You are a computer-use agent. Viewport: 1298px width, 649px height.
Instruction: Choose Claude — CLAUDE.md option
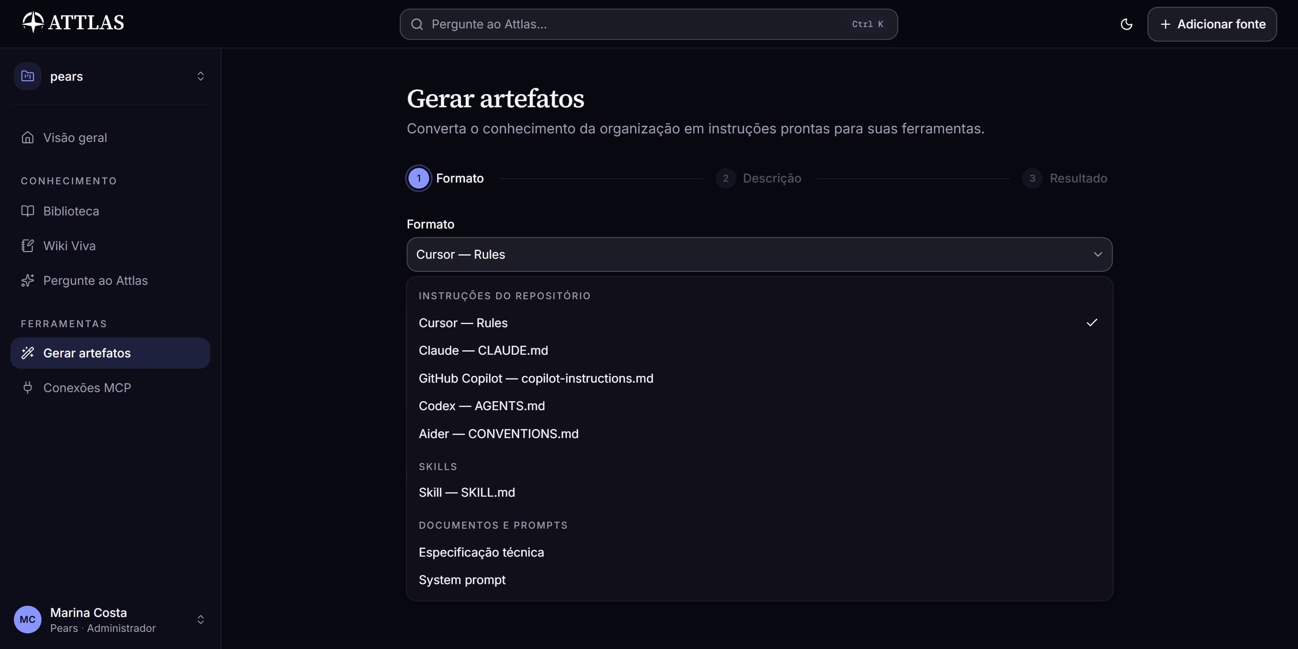[759, 351]
